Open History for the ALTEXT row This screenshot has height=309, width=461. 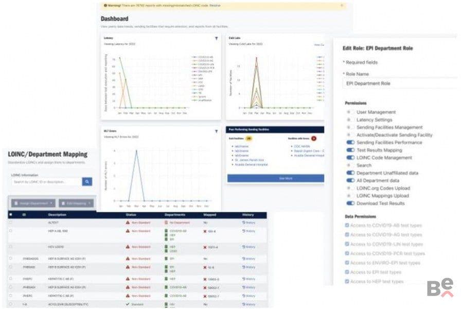(249, 223)
